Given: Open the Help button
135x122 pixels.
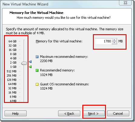Looking at the screenshot, I should tap(15, 114).
